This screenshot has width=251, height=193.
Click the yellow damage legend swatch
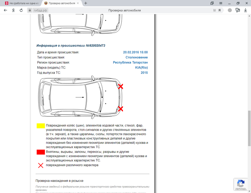point(41,126)
